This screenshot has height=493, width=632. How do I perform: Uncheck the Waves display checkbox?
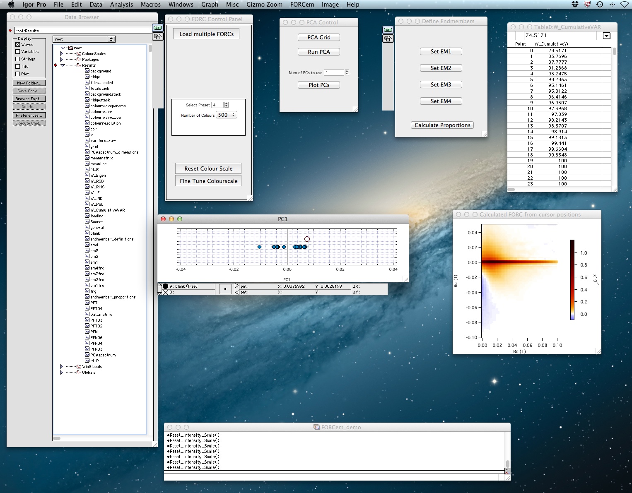[18, 45]
